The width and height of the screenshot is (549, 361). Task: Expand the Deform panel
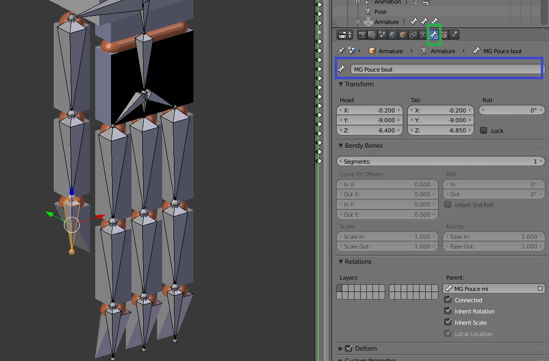click(x=341, y=349)
